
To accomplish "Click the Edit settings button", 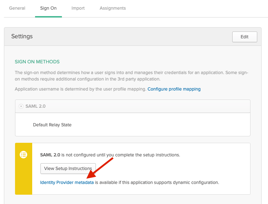I will tap(245, 37).
